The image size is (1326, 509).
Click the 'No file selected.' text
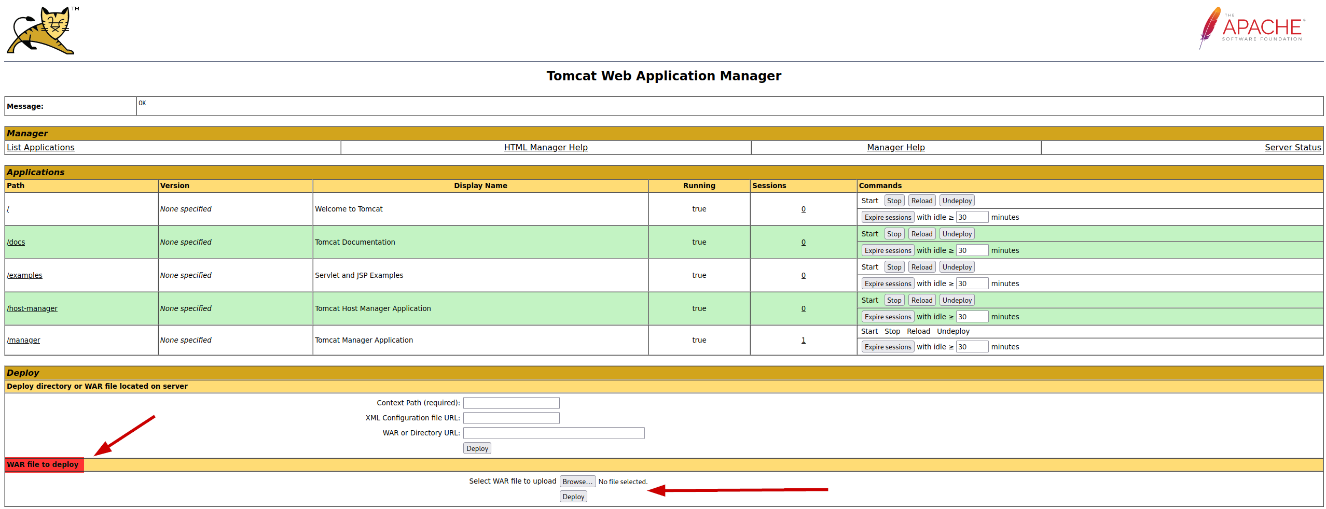[x=623, y=482]
